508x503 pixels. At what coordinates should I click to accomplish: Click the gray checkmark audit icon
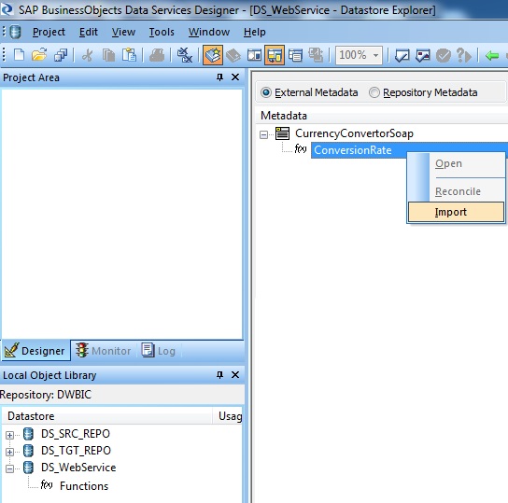click(x=444, y=56)
